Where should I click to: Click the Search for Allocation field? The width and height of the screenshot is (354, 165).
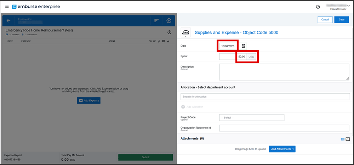(265, 96)
